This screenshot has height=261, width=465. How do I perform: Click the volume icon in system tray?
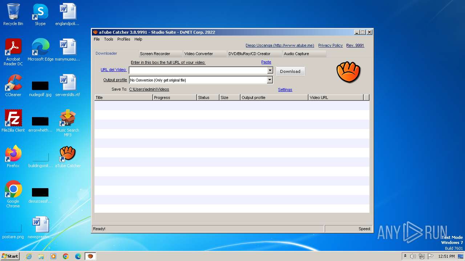(413, 256)
